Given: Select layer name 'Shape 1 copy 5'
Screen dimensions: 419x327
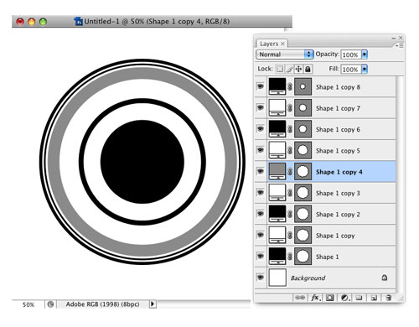Looking at the screenshot, I should [x=338, y=151].
